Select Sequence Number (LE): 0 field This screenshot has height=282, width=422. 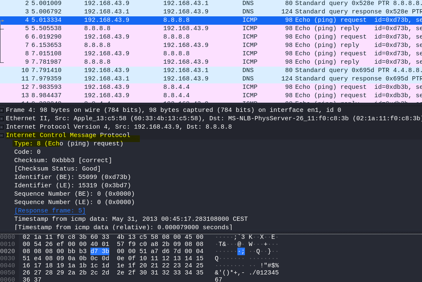pyautogui.click(x=74, y=202)
